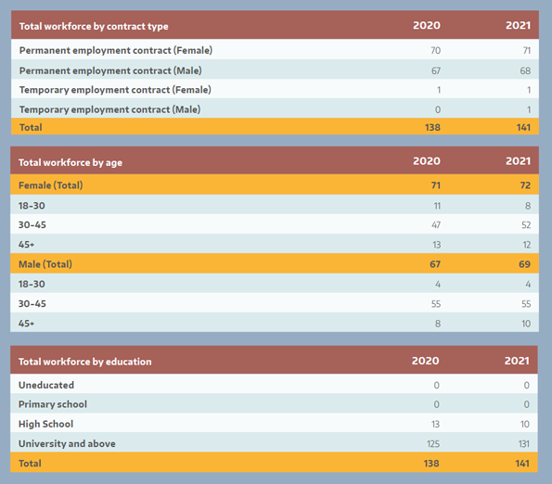Viewport: 552px width, 484px height.
Task: Select the High School row label
Action: [45, 424]
